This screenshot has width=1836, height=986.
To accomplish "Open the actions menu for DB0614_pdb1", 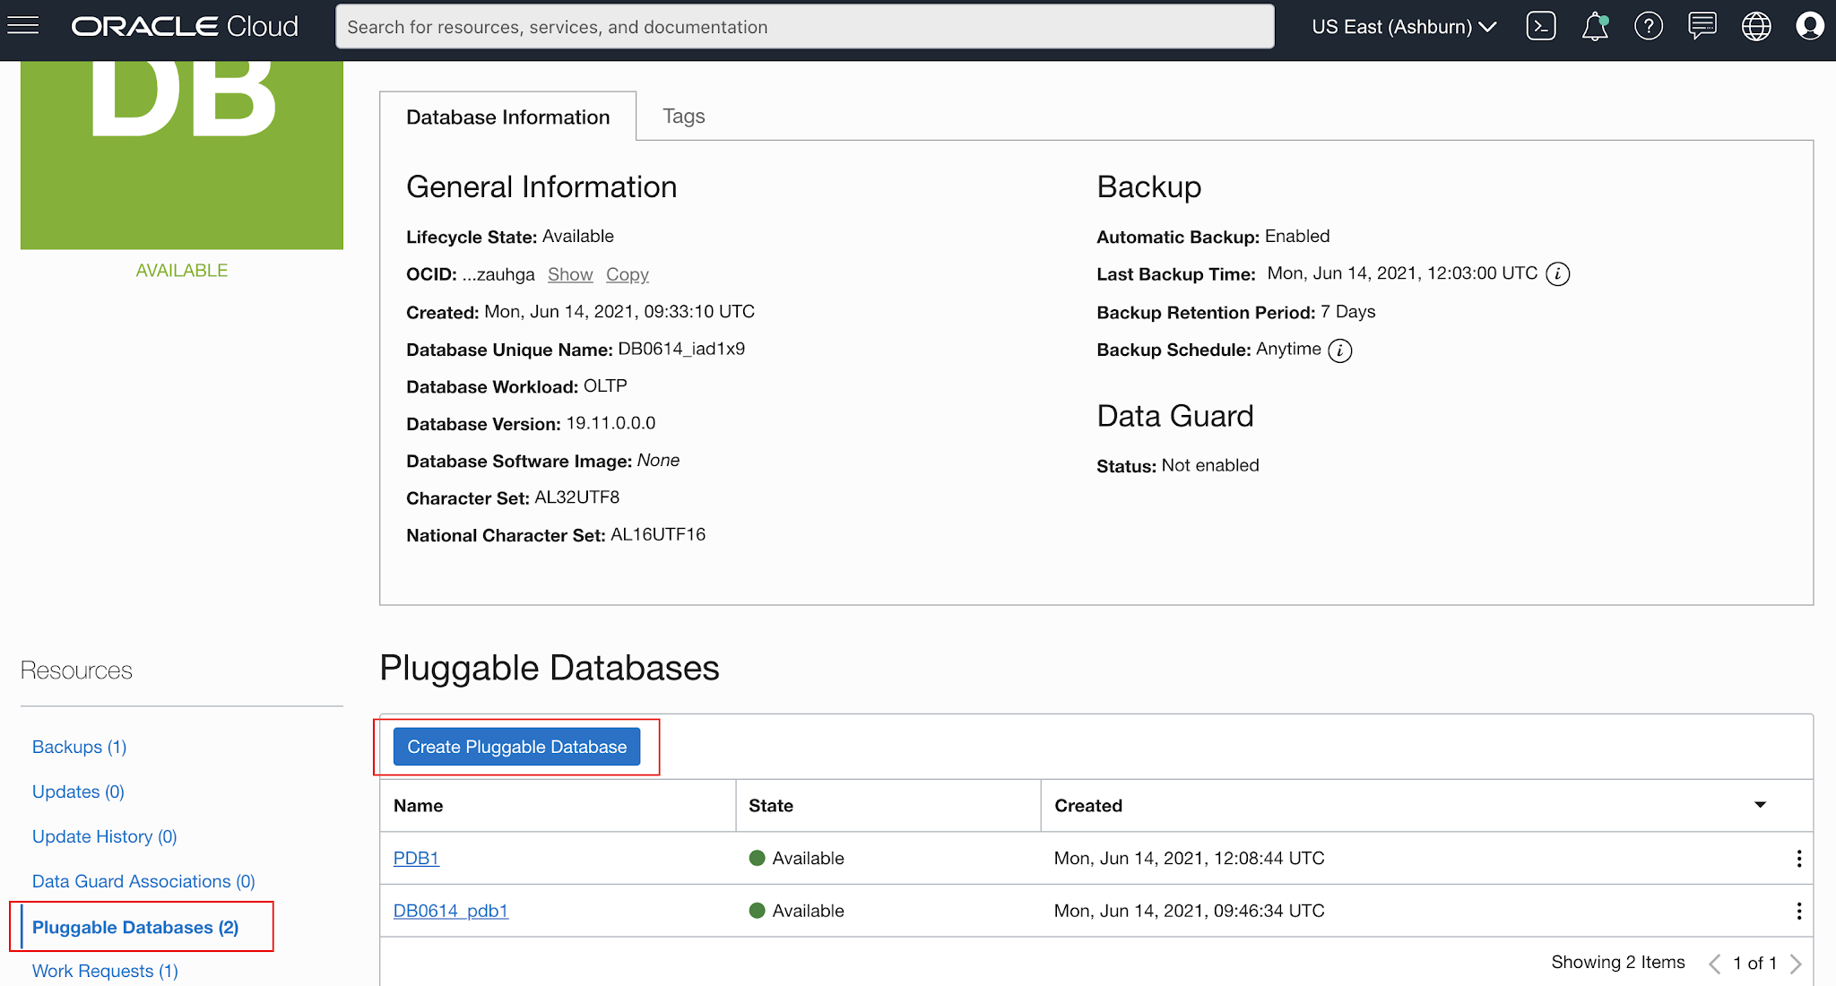I will click(1799, 911).
